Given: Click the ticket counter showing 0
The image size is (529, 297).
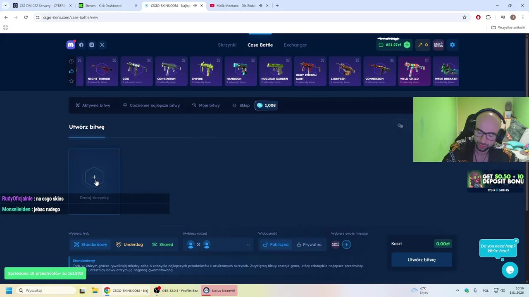Looking at the screenshot, I should (423, 45).
